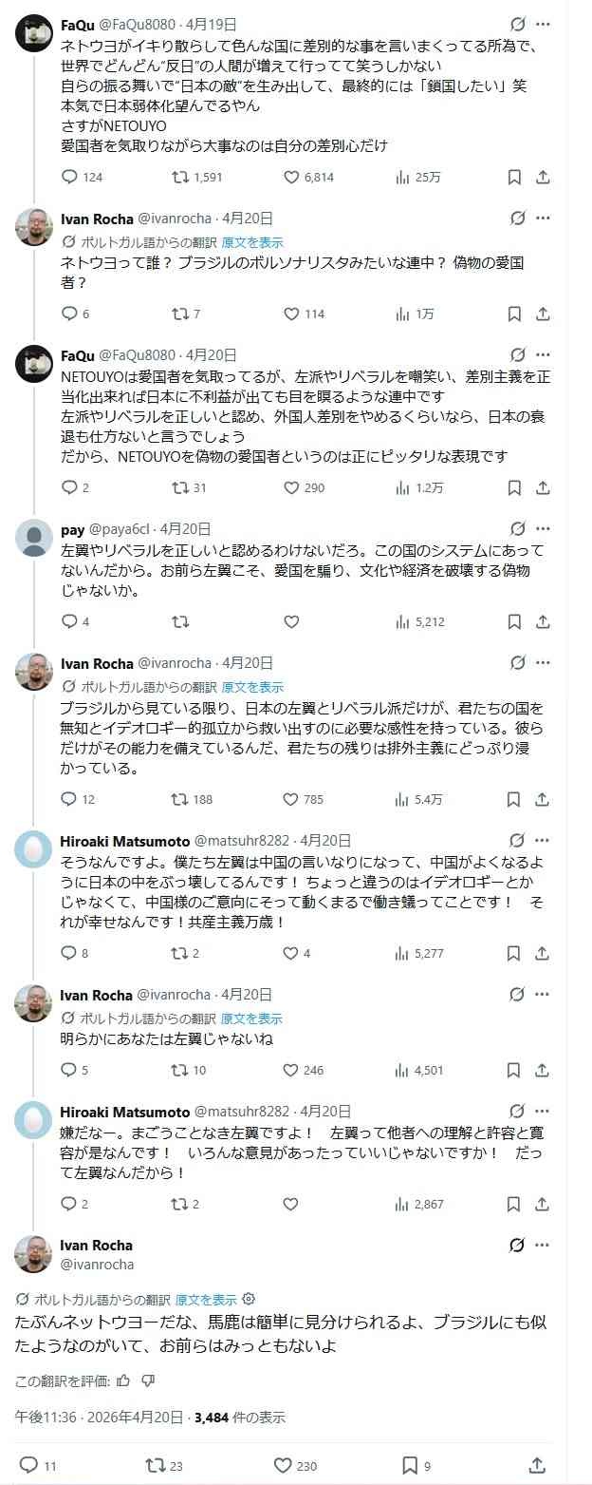Screen dimensions: 592x1485
Task: Open more options on FaQu's top post
Action: click(x=543, y=24)
